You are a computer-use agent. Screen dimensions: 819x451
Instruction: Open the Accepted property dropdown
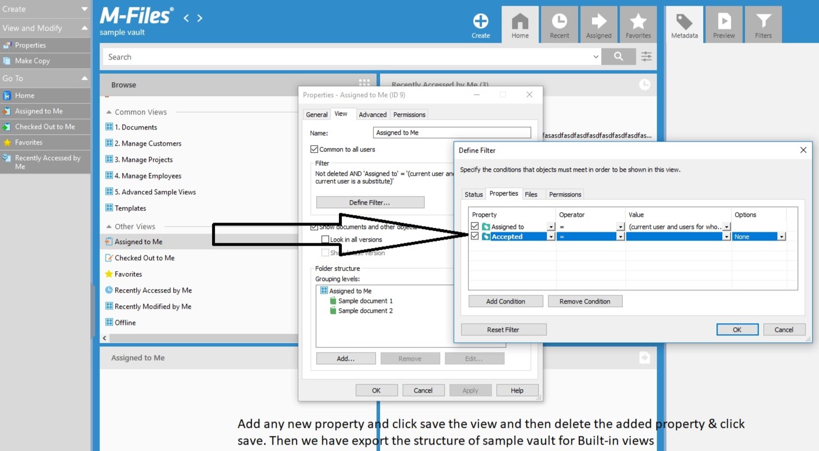click(551, 236)
